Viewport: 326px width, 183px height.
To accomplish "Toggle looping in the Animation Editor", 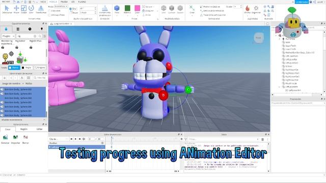I will 84,139.
